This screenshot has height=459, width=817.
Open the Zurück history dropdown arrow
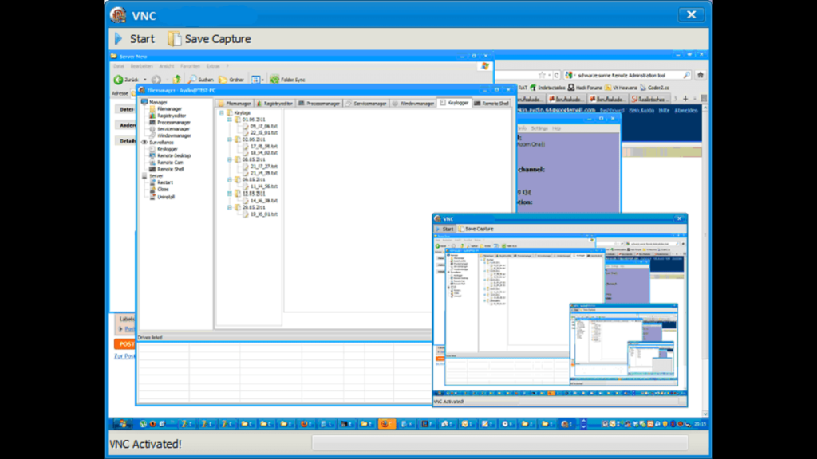click(145, 80)
